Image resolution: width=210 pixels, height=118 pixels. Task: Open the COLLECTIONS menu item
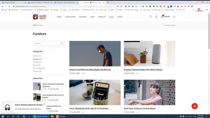(70, 17)
